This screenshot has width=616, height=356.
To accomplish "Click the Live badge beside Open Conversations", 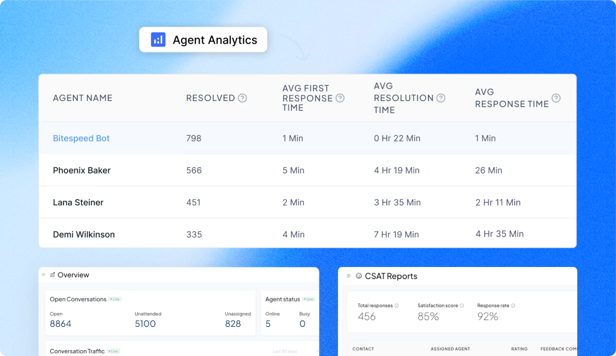I will pyautogui.click(x=115, y=299).
